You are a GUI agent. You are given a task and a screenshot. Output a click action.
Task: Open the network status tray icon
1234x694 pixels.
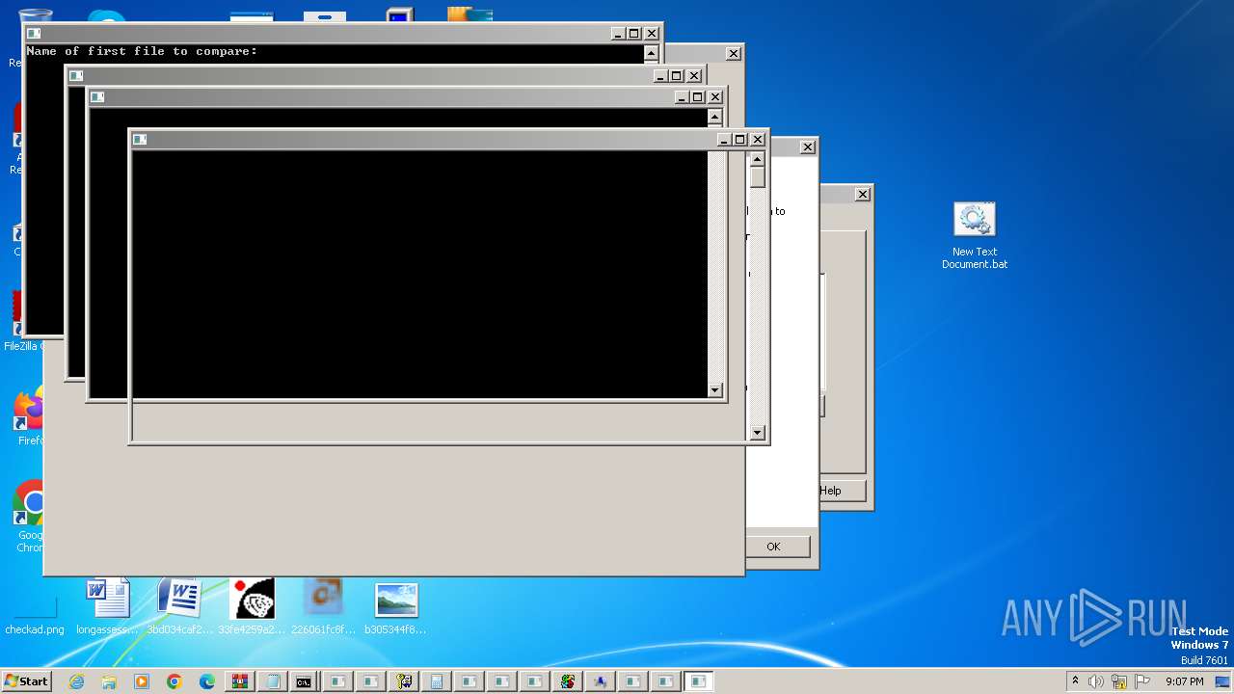pyautogui.click(x=1119, y=681)
